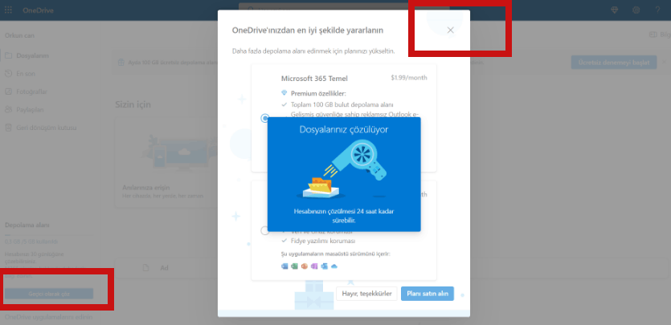671x325 pixels.
Task: Click Daha fazla depolama alanı edinmek subtitle
Action: click(x=313, y=51)
